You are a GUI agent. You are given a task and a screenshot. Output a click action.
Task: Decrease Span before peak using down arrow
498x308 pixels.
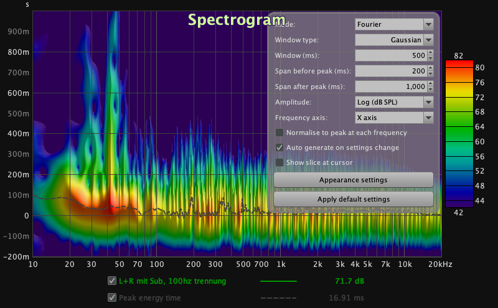430,74
